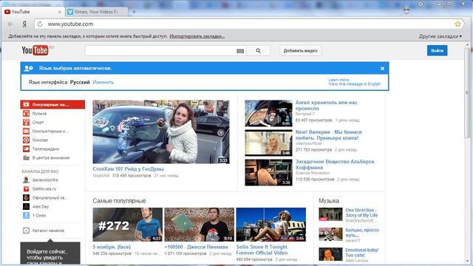Open the 'Ангел хранитель' video thumbnail

[x=268, y=113]
